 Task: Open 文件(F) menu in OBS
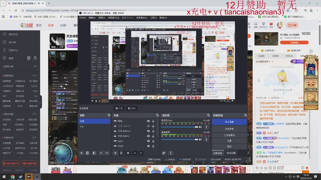pos(83,18)
